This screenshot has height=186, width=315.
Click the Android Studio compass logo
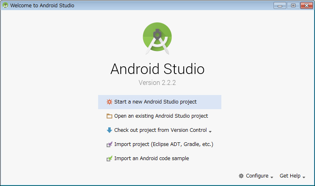pyautogui.click(x=157, y=38)
